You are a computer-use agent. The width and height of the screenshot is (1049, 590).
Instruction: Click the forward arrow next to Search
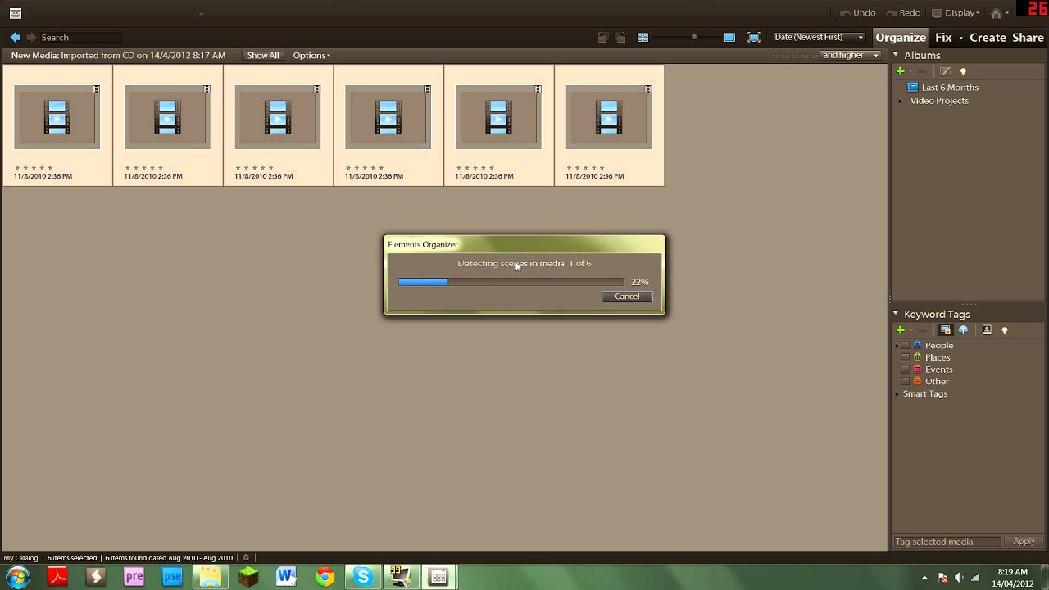click(x=31, y=37)
